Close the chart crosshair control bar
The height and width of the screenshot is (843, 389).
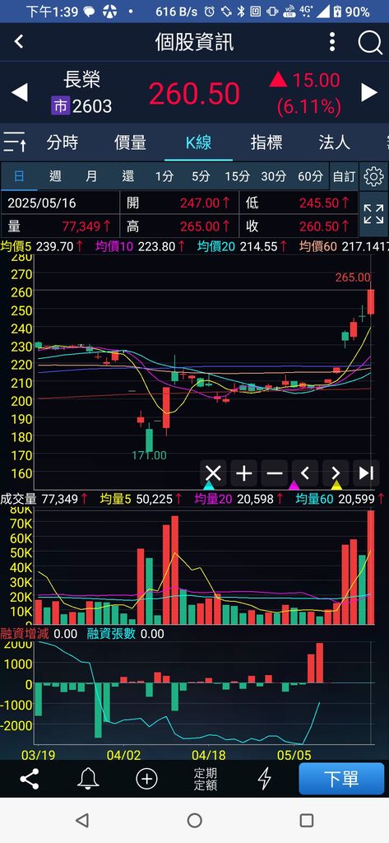[213, 473]
